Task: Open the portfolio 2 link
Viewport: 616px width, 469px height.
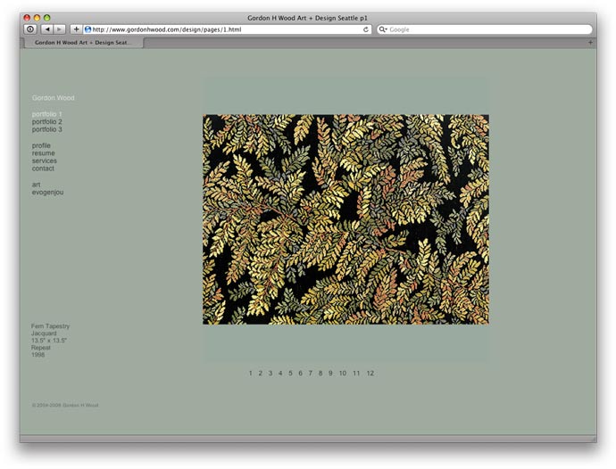Action: pos(46,122)
